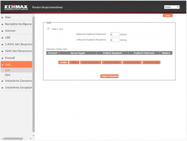Click the Edytuj button
Screen dimensions: 187x141
click(x=74, y=62)
